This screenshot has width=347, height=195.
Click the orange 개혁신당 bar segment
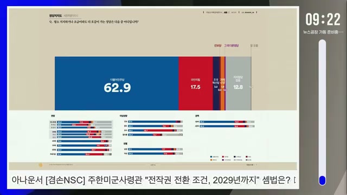223,83
